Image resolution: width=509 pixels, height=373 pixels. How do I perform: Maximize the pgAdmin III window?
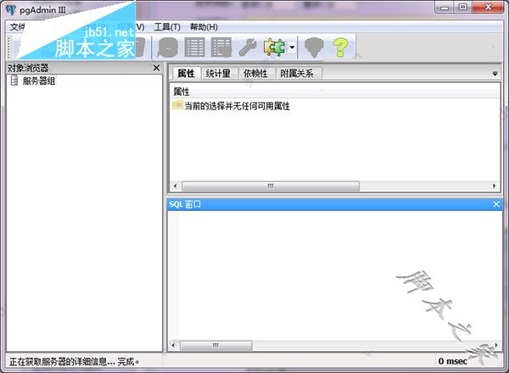(x=462, y=7)
